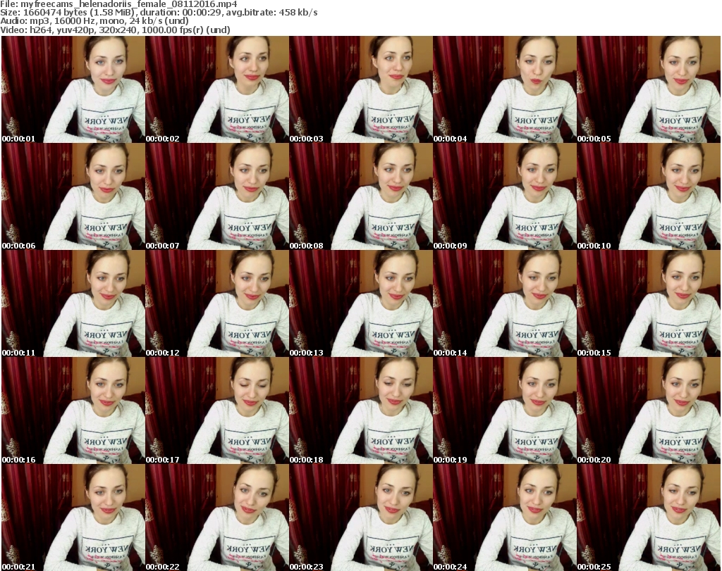Click the thumbnail stamped 00:00:14

(x=504, y=303)
